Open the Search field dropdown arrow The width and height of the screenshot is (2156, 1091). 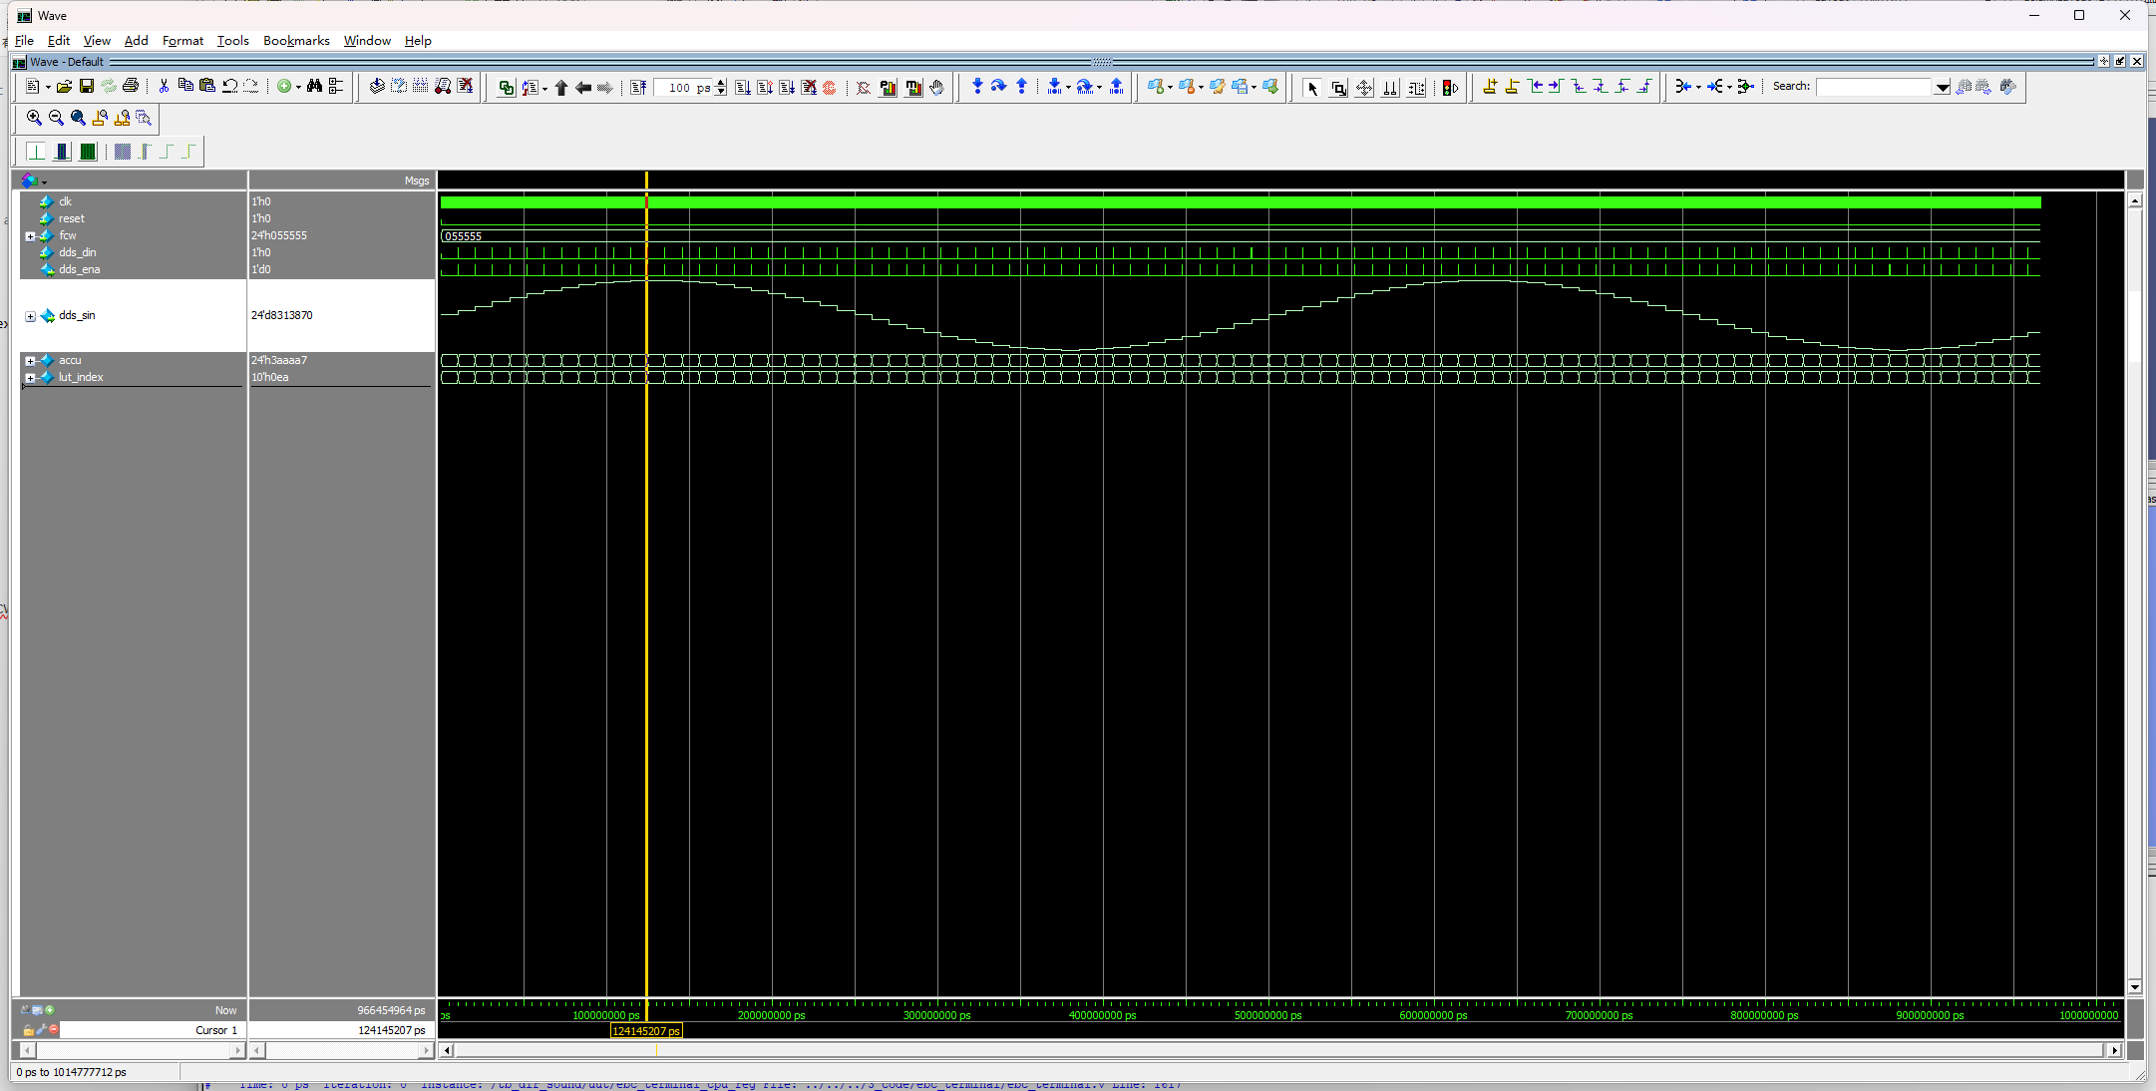pos(1942,88)
